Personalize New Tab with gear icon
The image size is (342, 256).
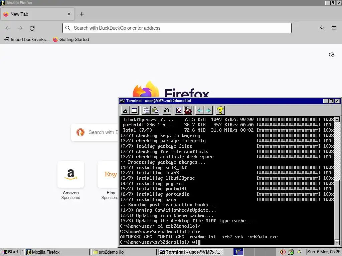(332, 55)
